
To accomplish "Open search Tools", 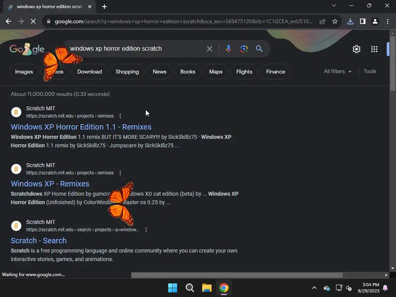I will [370, 72].
